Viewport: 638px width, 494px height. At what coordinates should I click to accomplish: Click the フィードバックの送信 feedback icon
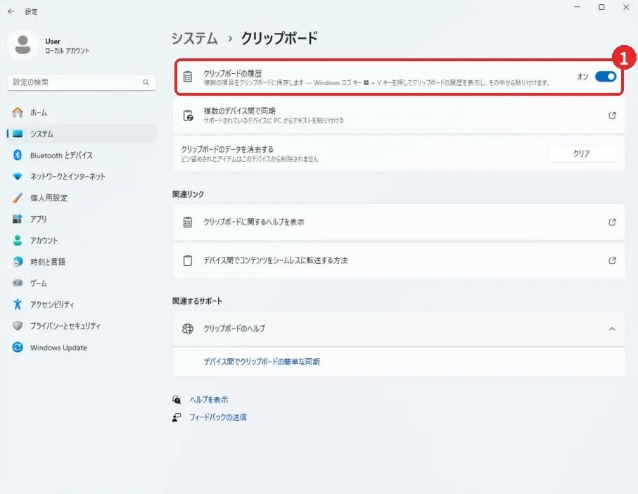(x=177, y=417)
